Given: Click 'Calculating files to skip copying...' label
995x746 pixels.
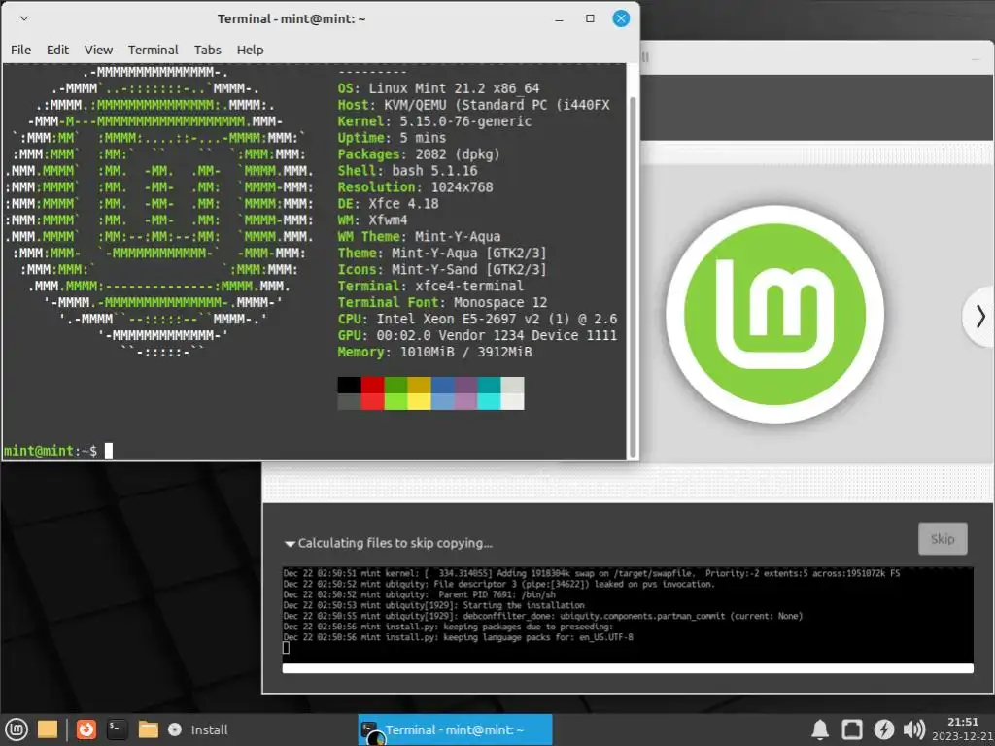Looking at the screenshot, I should click(x=395, y=544).
